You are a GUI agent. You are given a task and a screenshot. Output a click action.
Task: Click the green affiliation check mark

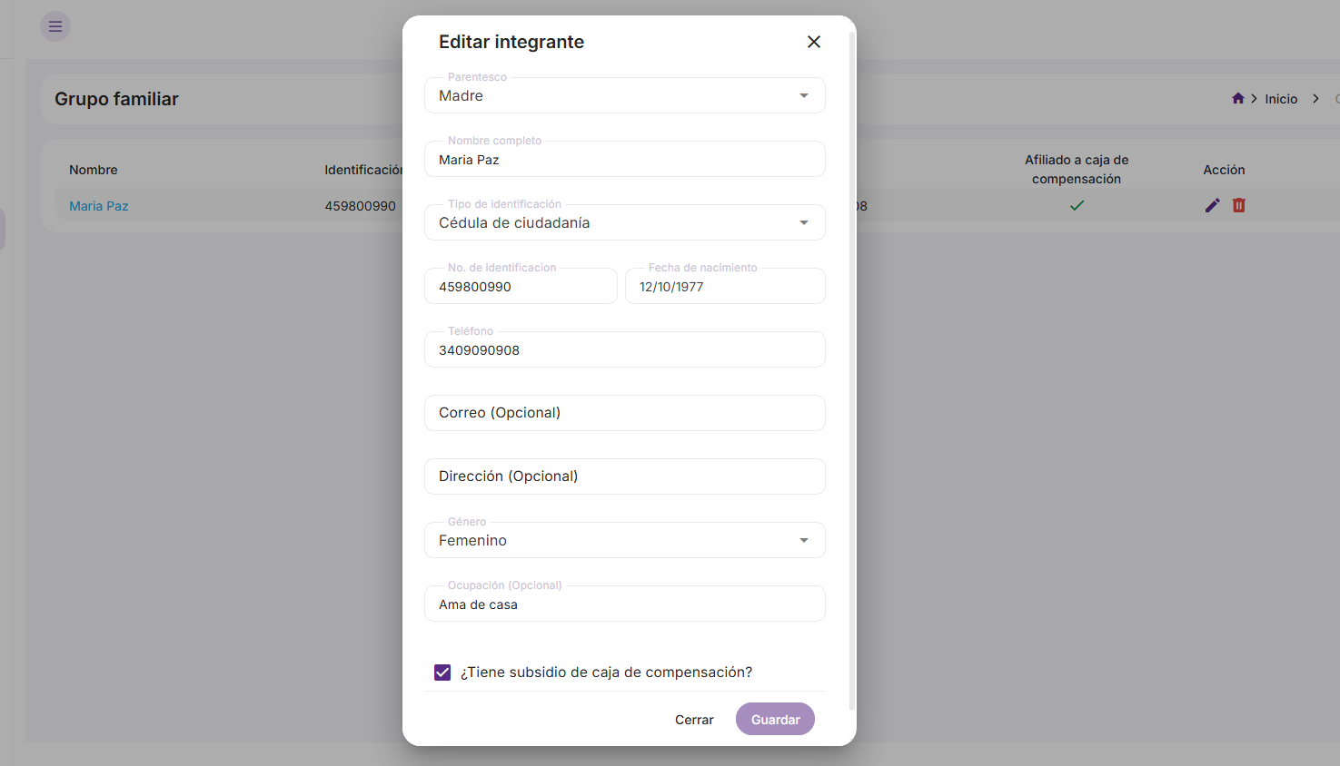tap(1077, 206)
